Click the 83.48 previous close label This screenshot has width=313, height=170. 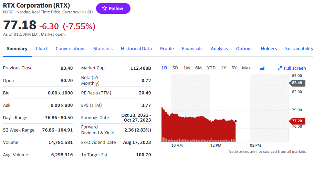(x=296, y=83)
